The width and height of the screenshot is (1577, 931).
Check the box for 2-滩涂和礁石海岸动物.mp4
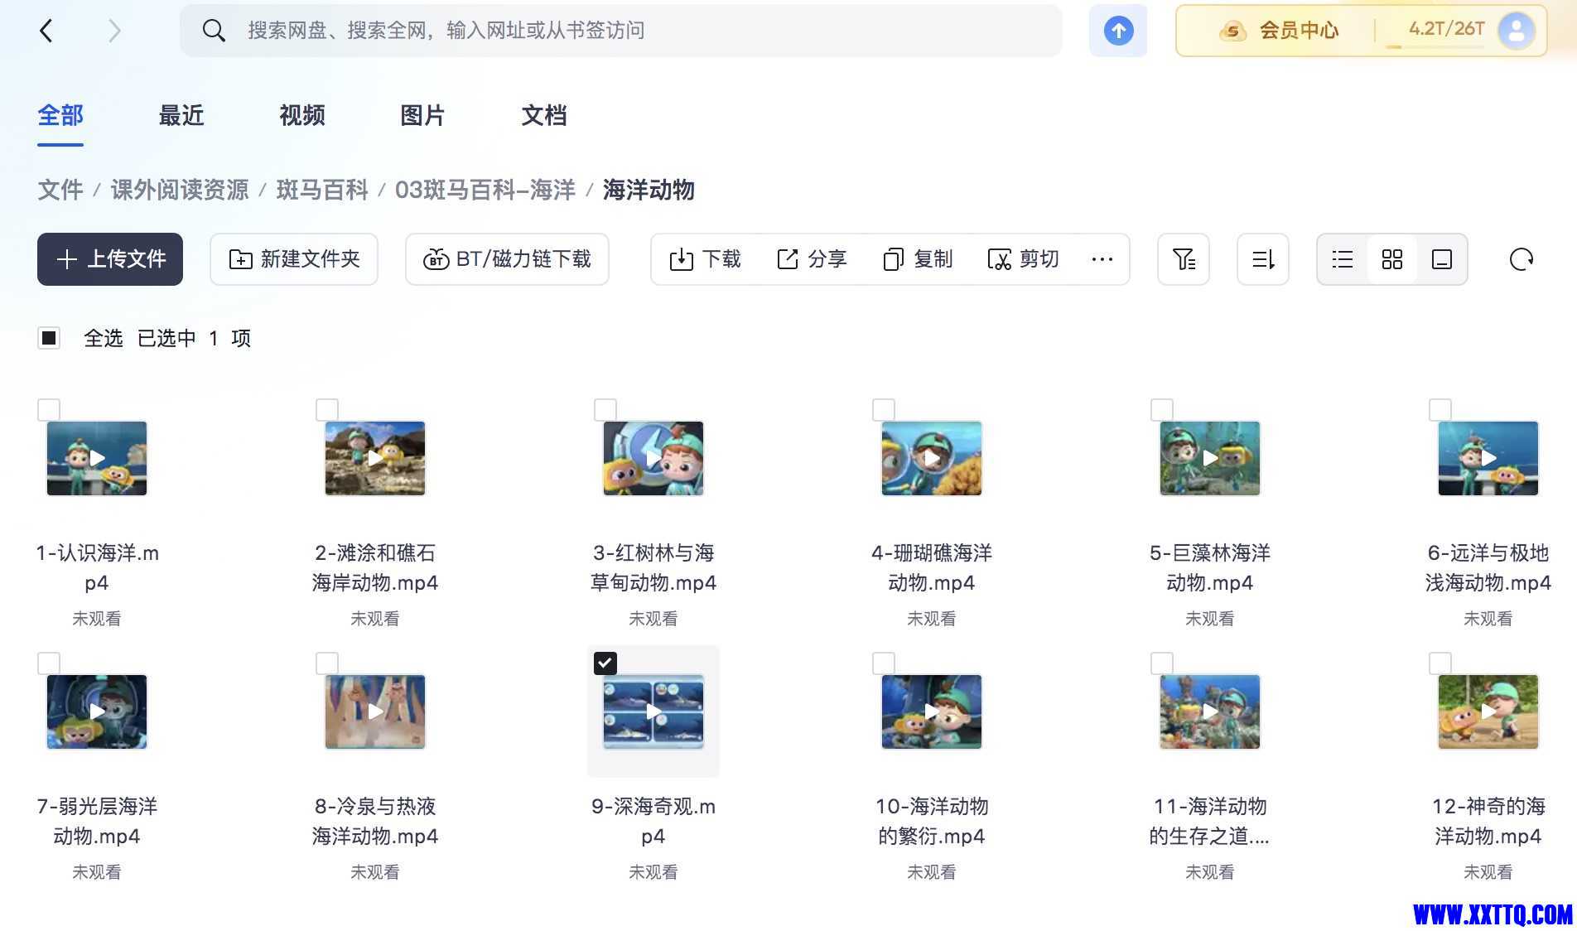pos(327,410)
